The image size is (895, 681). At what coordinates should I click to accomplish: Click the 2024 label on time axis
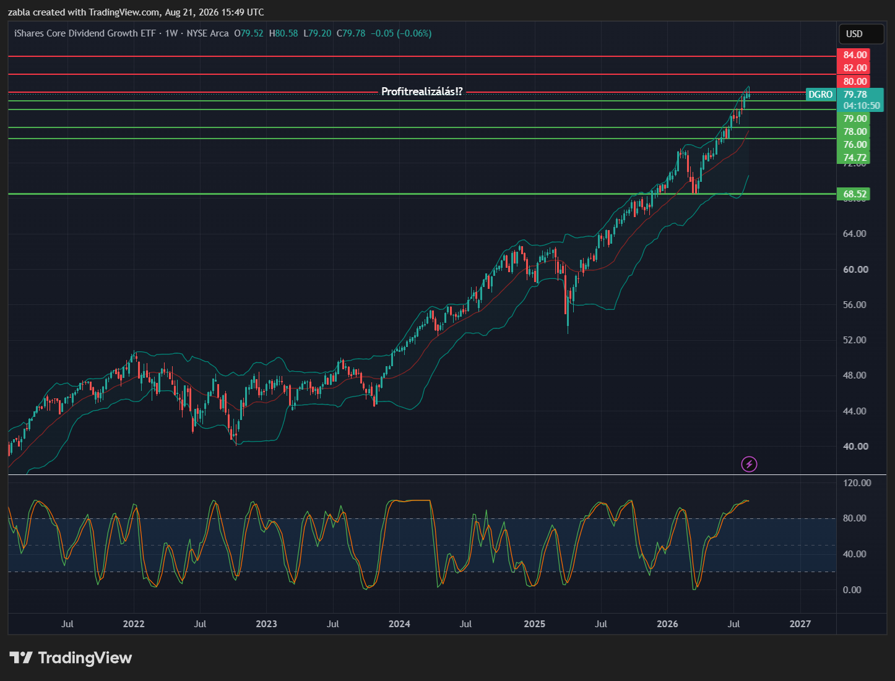point(399,624)
